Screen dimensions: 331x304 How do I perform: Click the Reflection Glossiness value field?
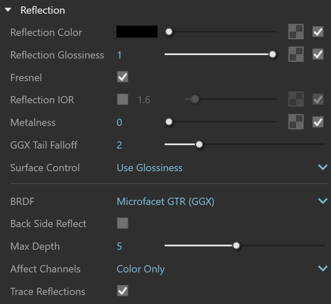pyautogui.click(x=119, y=55)
